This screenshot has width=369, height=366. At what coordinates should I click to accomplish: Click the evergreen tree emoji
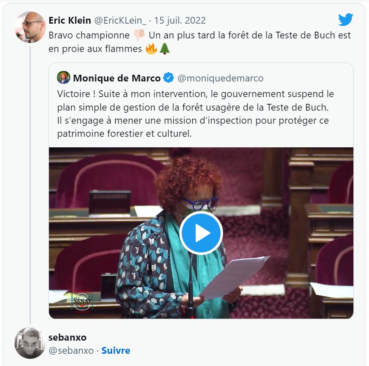[164, 49]
